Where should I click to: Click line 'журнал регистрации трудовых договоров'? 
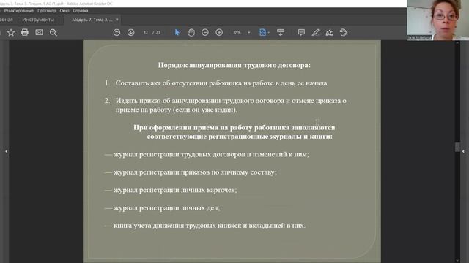180,154
